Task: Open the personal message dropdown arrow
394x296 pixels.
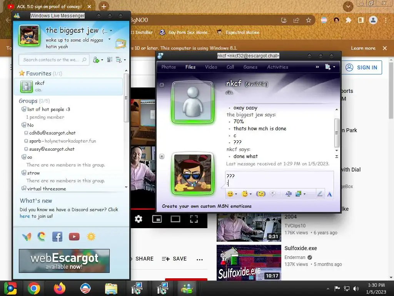Action: pos(109,39)
